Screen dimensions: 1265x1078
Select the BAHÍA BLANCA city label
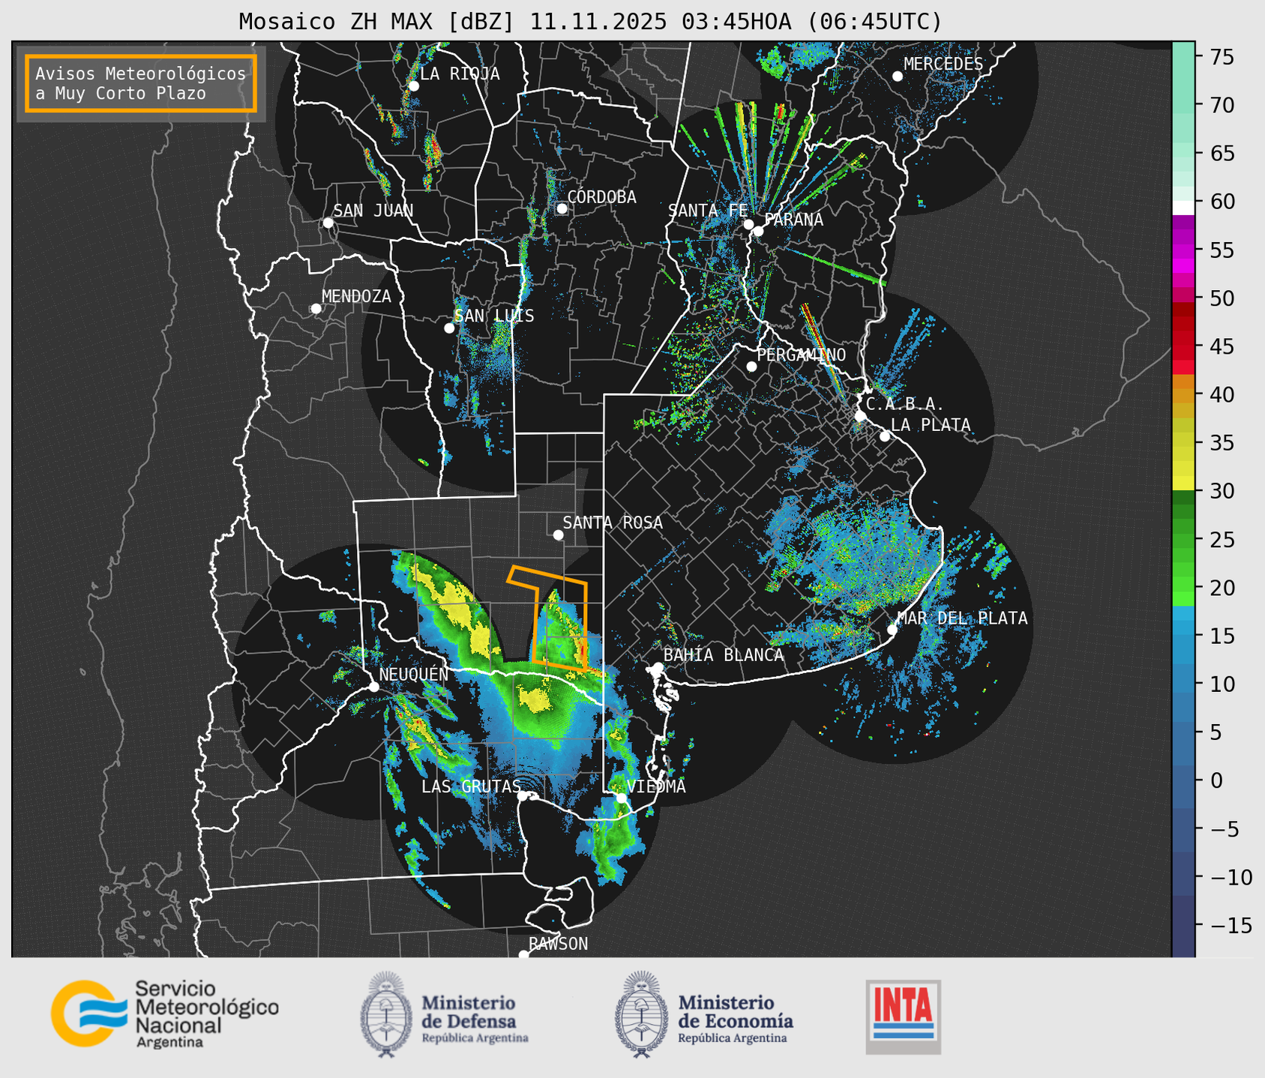[724, 654]
